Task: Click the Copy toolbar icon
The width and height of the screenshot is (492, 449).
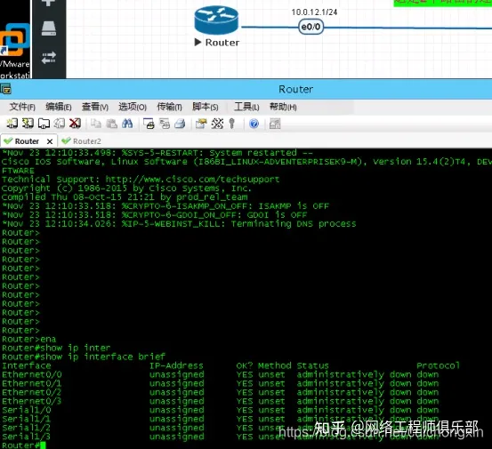Action: 96,124
